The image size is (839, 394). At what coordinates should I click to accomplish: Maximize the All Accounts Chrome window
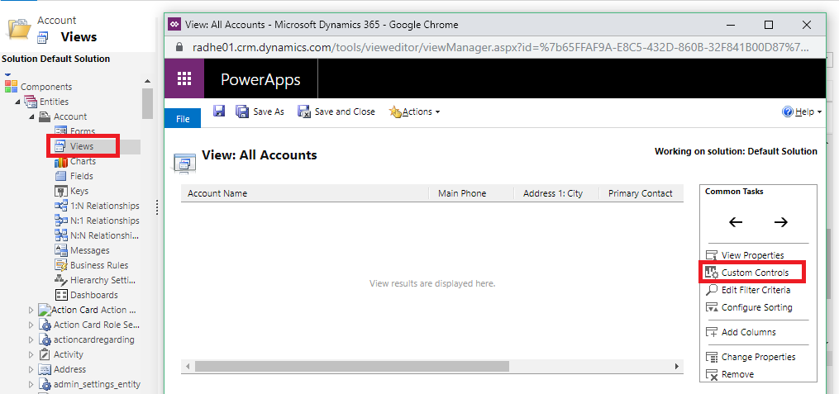(x=769, y=25)
